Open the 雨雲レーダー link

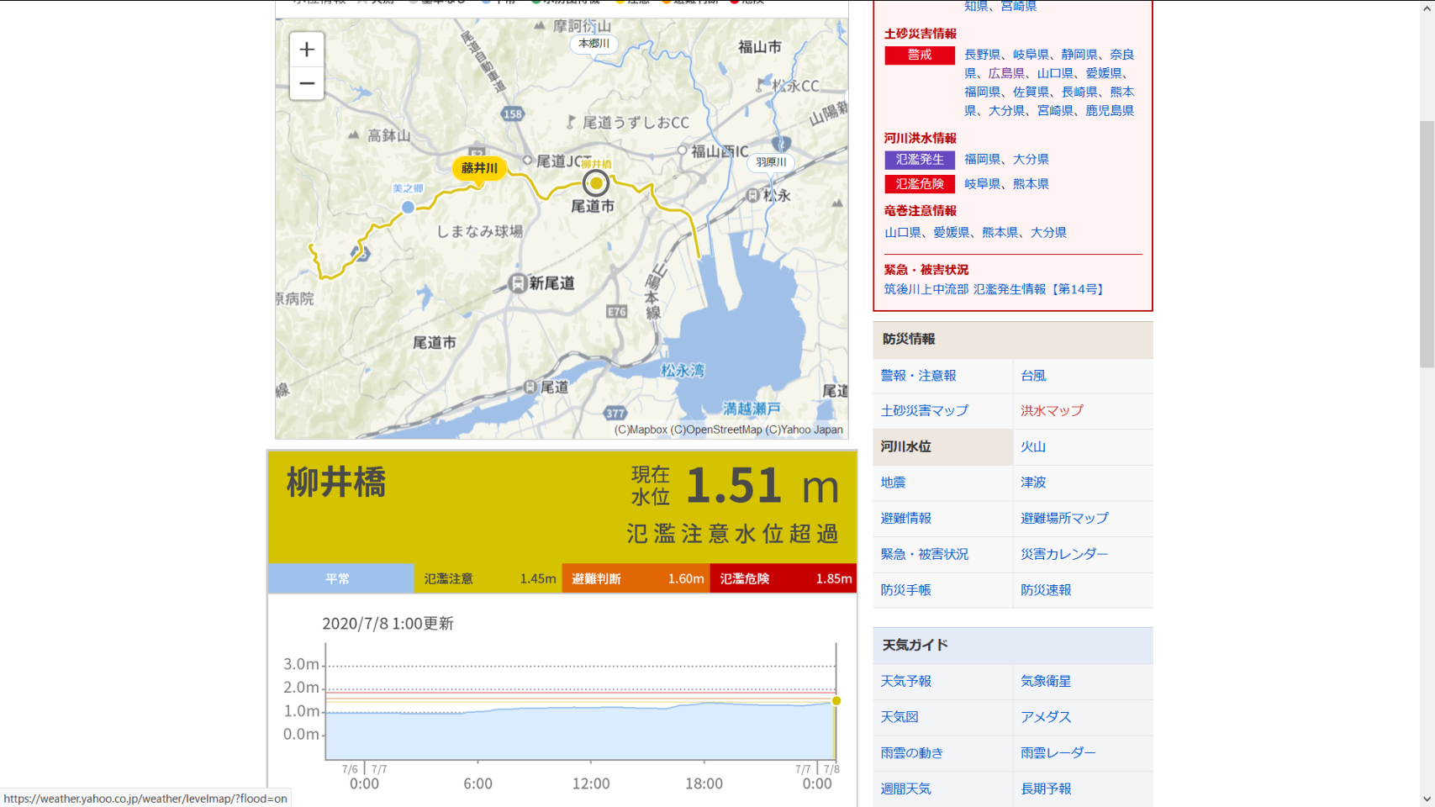1058,752
